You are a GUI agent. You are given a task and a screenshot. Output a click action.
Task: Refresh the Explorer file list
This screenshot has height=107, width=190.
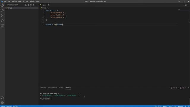click(31, 5)
